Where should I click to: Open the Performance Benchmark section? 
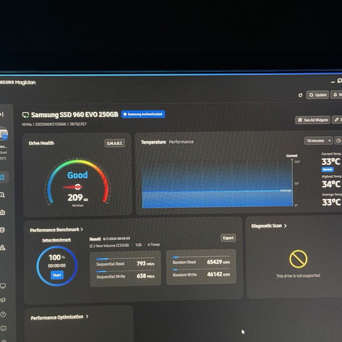click(x=56, y=230)
